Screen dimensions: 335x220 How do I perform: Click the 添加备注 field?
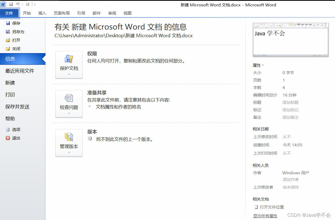pos(291,117)
